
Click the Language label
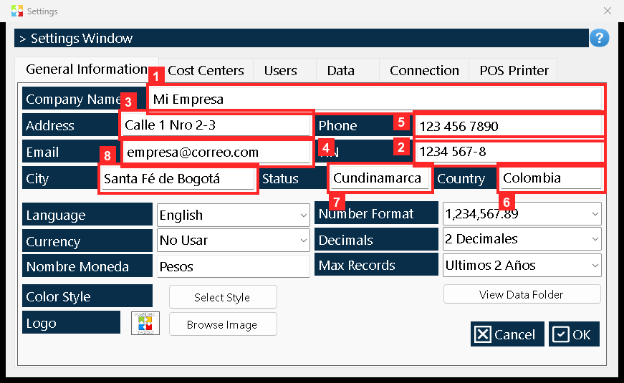click(87, 215)
